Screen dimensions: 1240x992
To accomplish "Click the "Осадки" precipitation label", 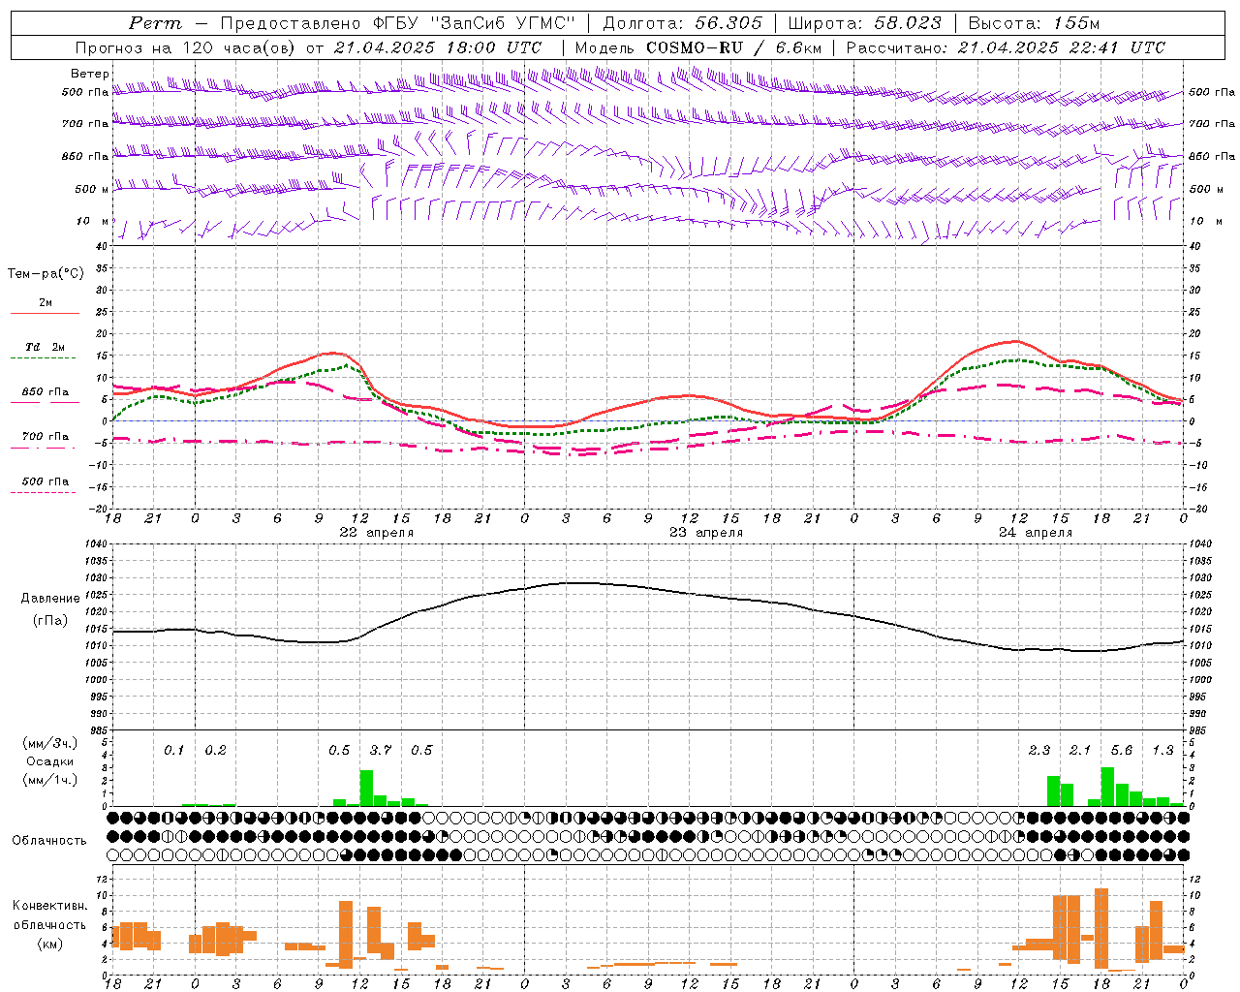I will [49, 761].
